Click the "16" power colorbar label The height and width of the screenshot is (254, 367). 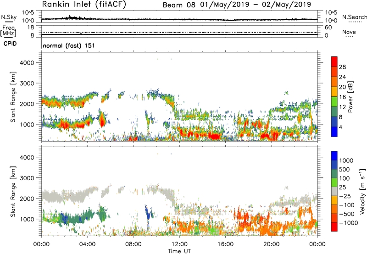click(342, 97)
